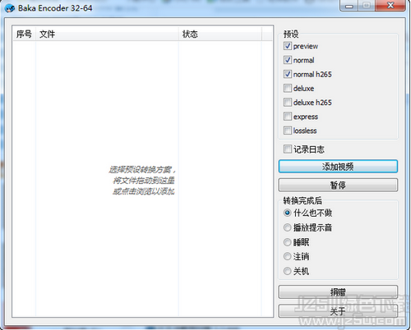Click the 关于 about button
Image resolution: width=411 pixels, height=330 pixels.
(x=338, y=311)
